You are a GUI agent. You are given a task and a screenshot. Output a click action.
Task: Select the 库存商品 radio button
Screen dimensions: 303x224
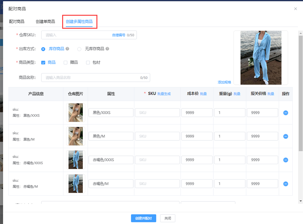[x=43, y=49]
